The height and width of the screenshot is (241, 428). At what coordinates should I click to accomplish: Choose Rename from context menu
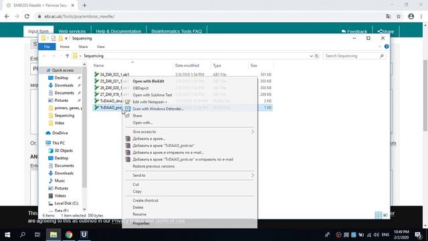click(x=140, y=214)
